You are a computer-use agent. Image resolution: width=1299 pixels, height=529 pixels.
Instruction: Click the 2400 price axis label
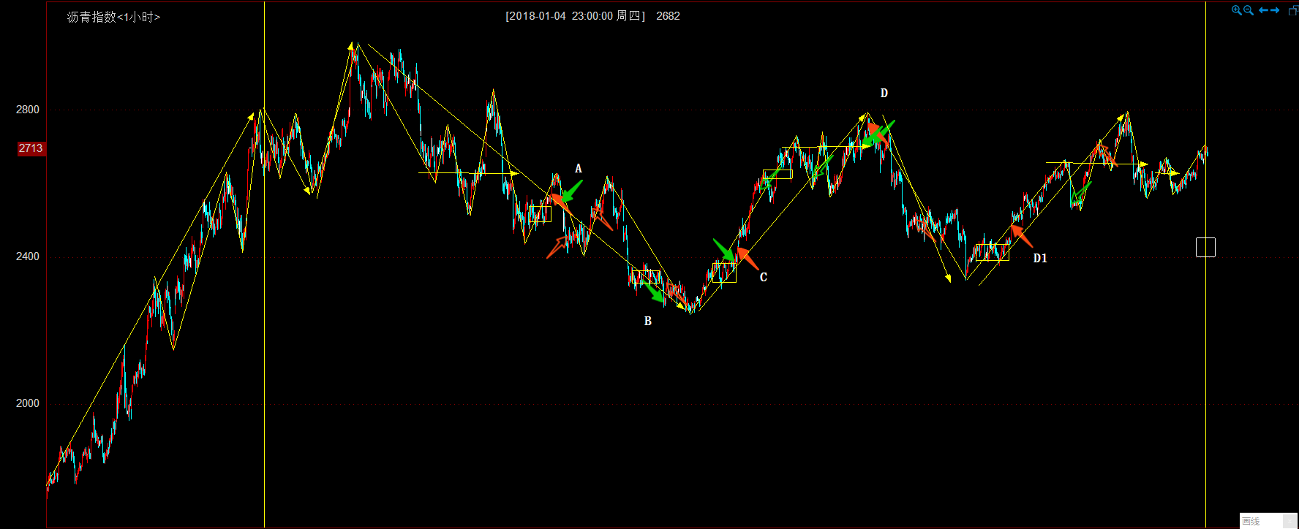coord(28,256)
